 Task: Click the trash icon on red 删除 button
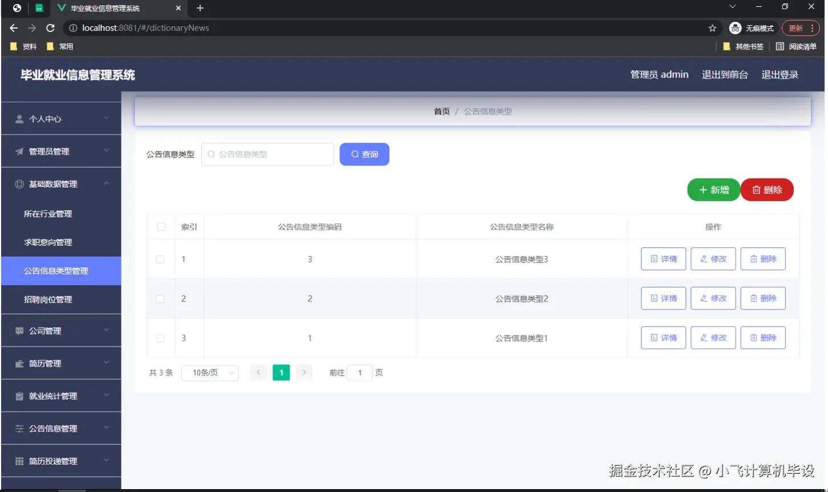pos(756,190)
